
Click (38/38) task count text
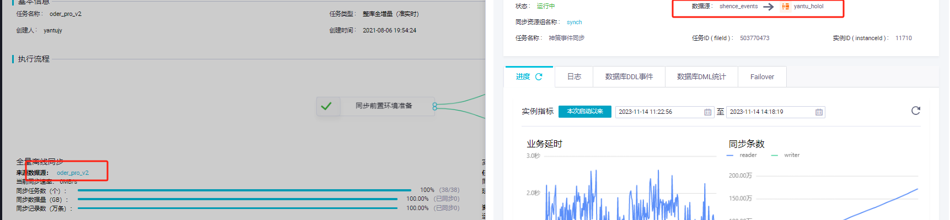pos(449,190)
